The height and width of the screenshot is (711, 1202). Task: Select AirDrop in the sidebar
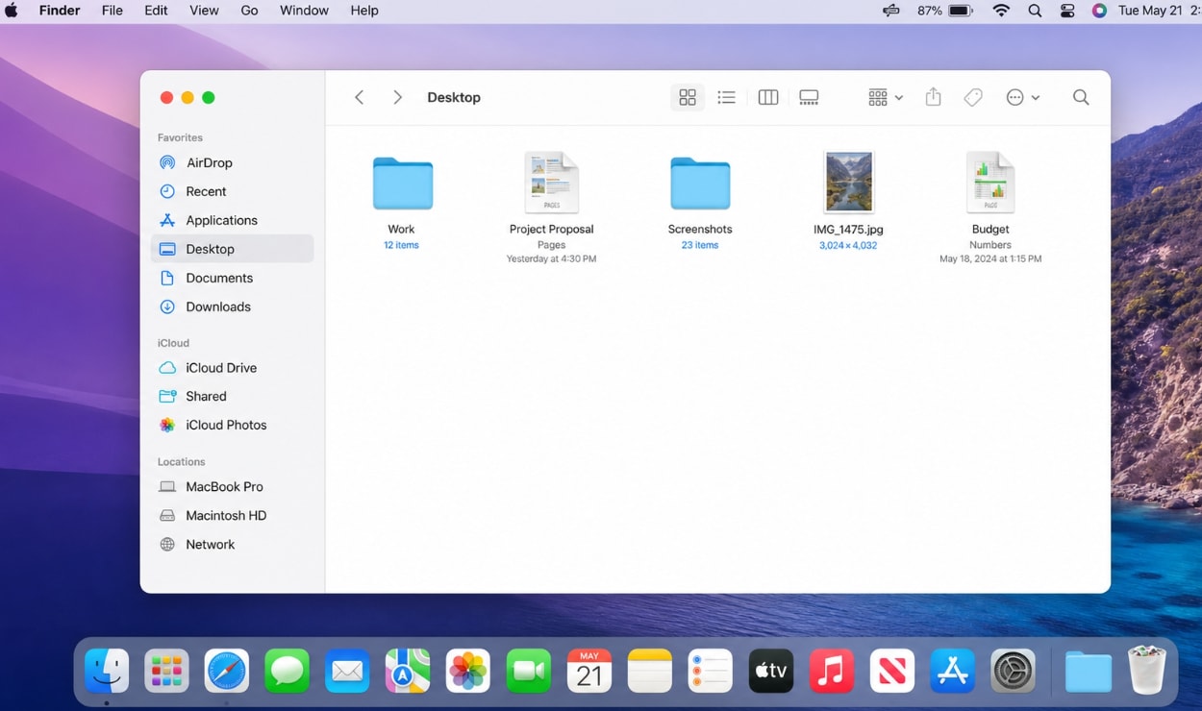[232, 162]
